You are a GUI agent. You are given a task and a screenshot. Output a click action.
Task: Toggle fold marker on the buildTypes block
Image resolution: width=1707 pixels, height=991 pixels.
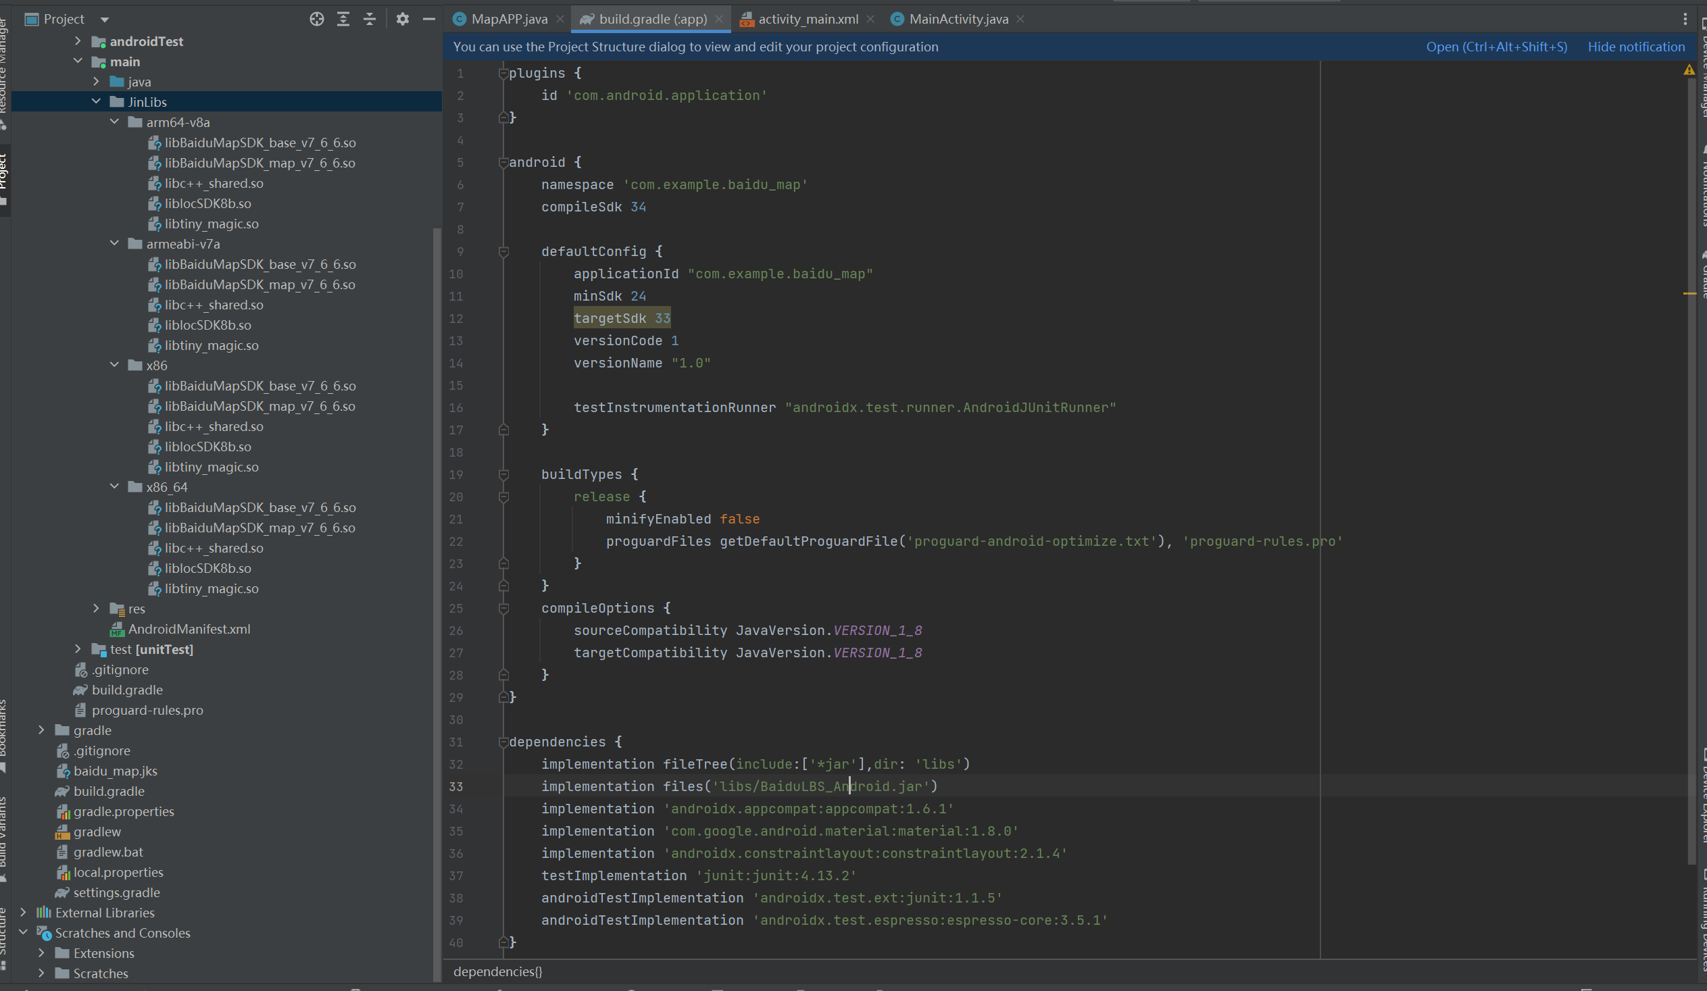503,474
